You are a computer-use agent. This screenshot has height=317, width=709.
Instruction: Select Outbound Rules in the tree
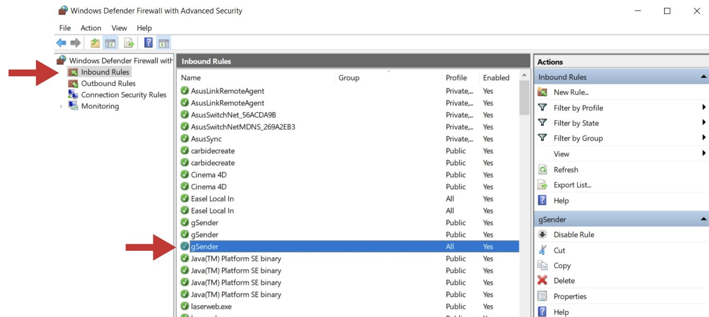(x=108, y=83)
